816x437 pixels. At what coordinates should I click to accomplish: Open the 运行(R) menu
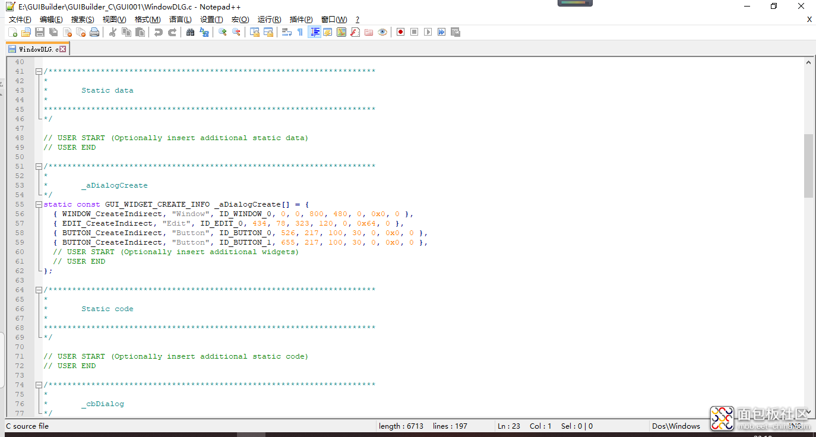click(x=269, y=20)
